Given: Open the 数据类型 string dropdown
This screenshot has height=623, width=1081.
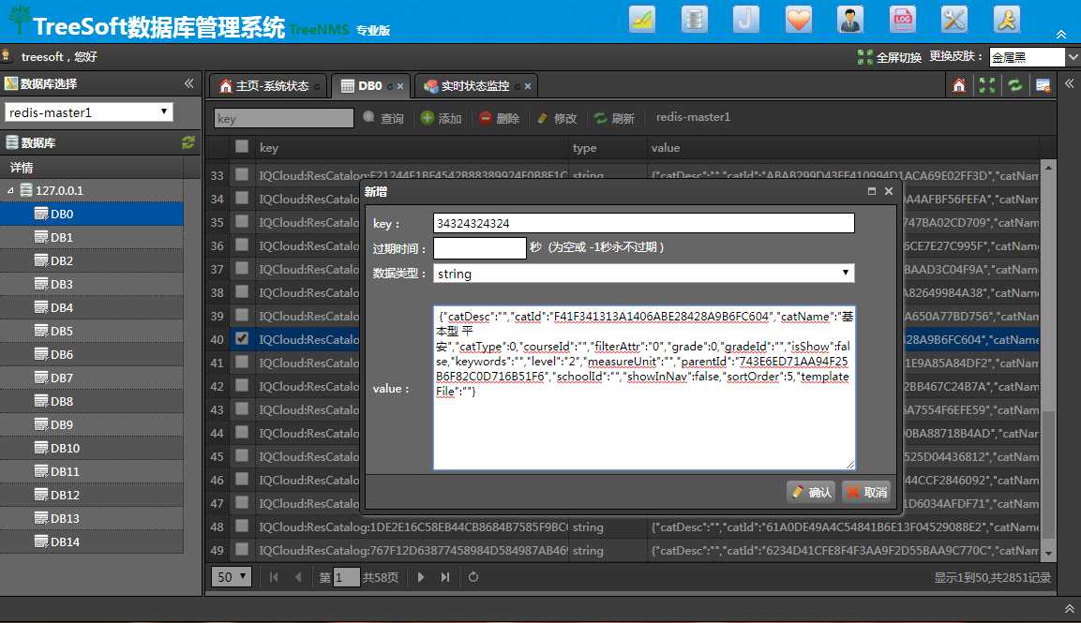Looking at the screenshot, I should (644, 274).
